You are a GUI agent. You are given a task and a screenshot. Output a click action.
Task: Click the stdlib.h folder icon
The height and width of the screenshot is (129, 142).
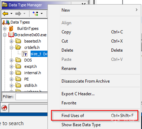(x=18, y=85)
